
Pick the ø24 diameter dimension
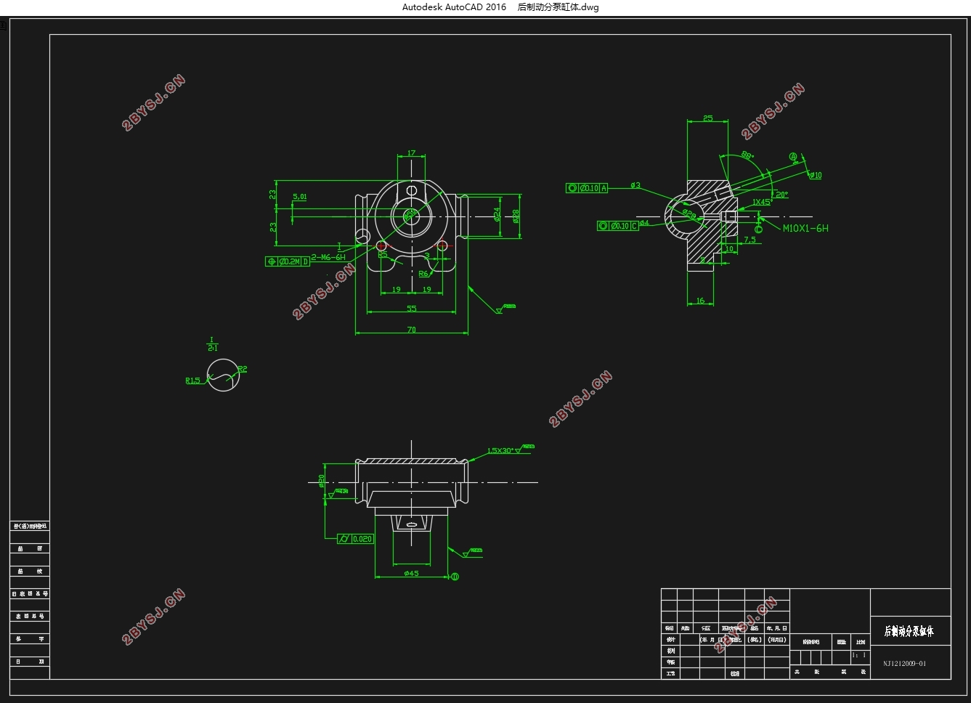497,214
